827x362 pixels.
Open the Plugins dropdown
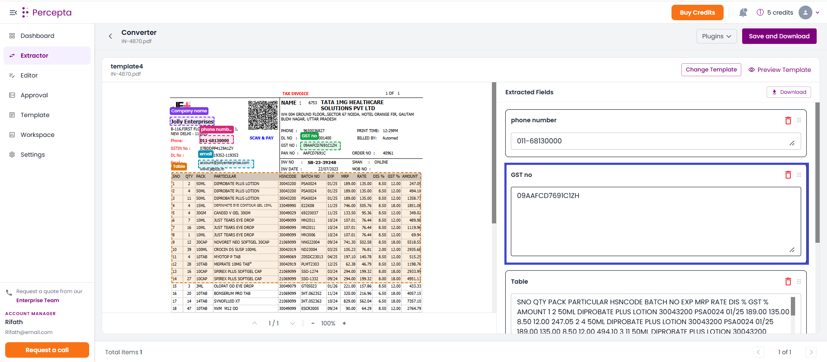[717, 36]
